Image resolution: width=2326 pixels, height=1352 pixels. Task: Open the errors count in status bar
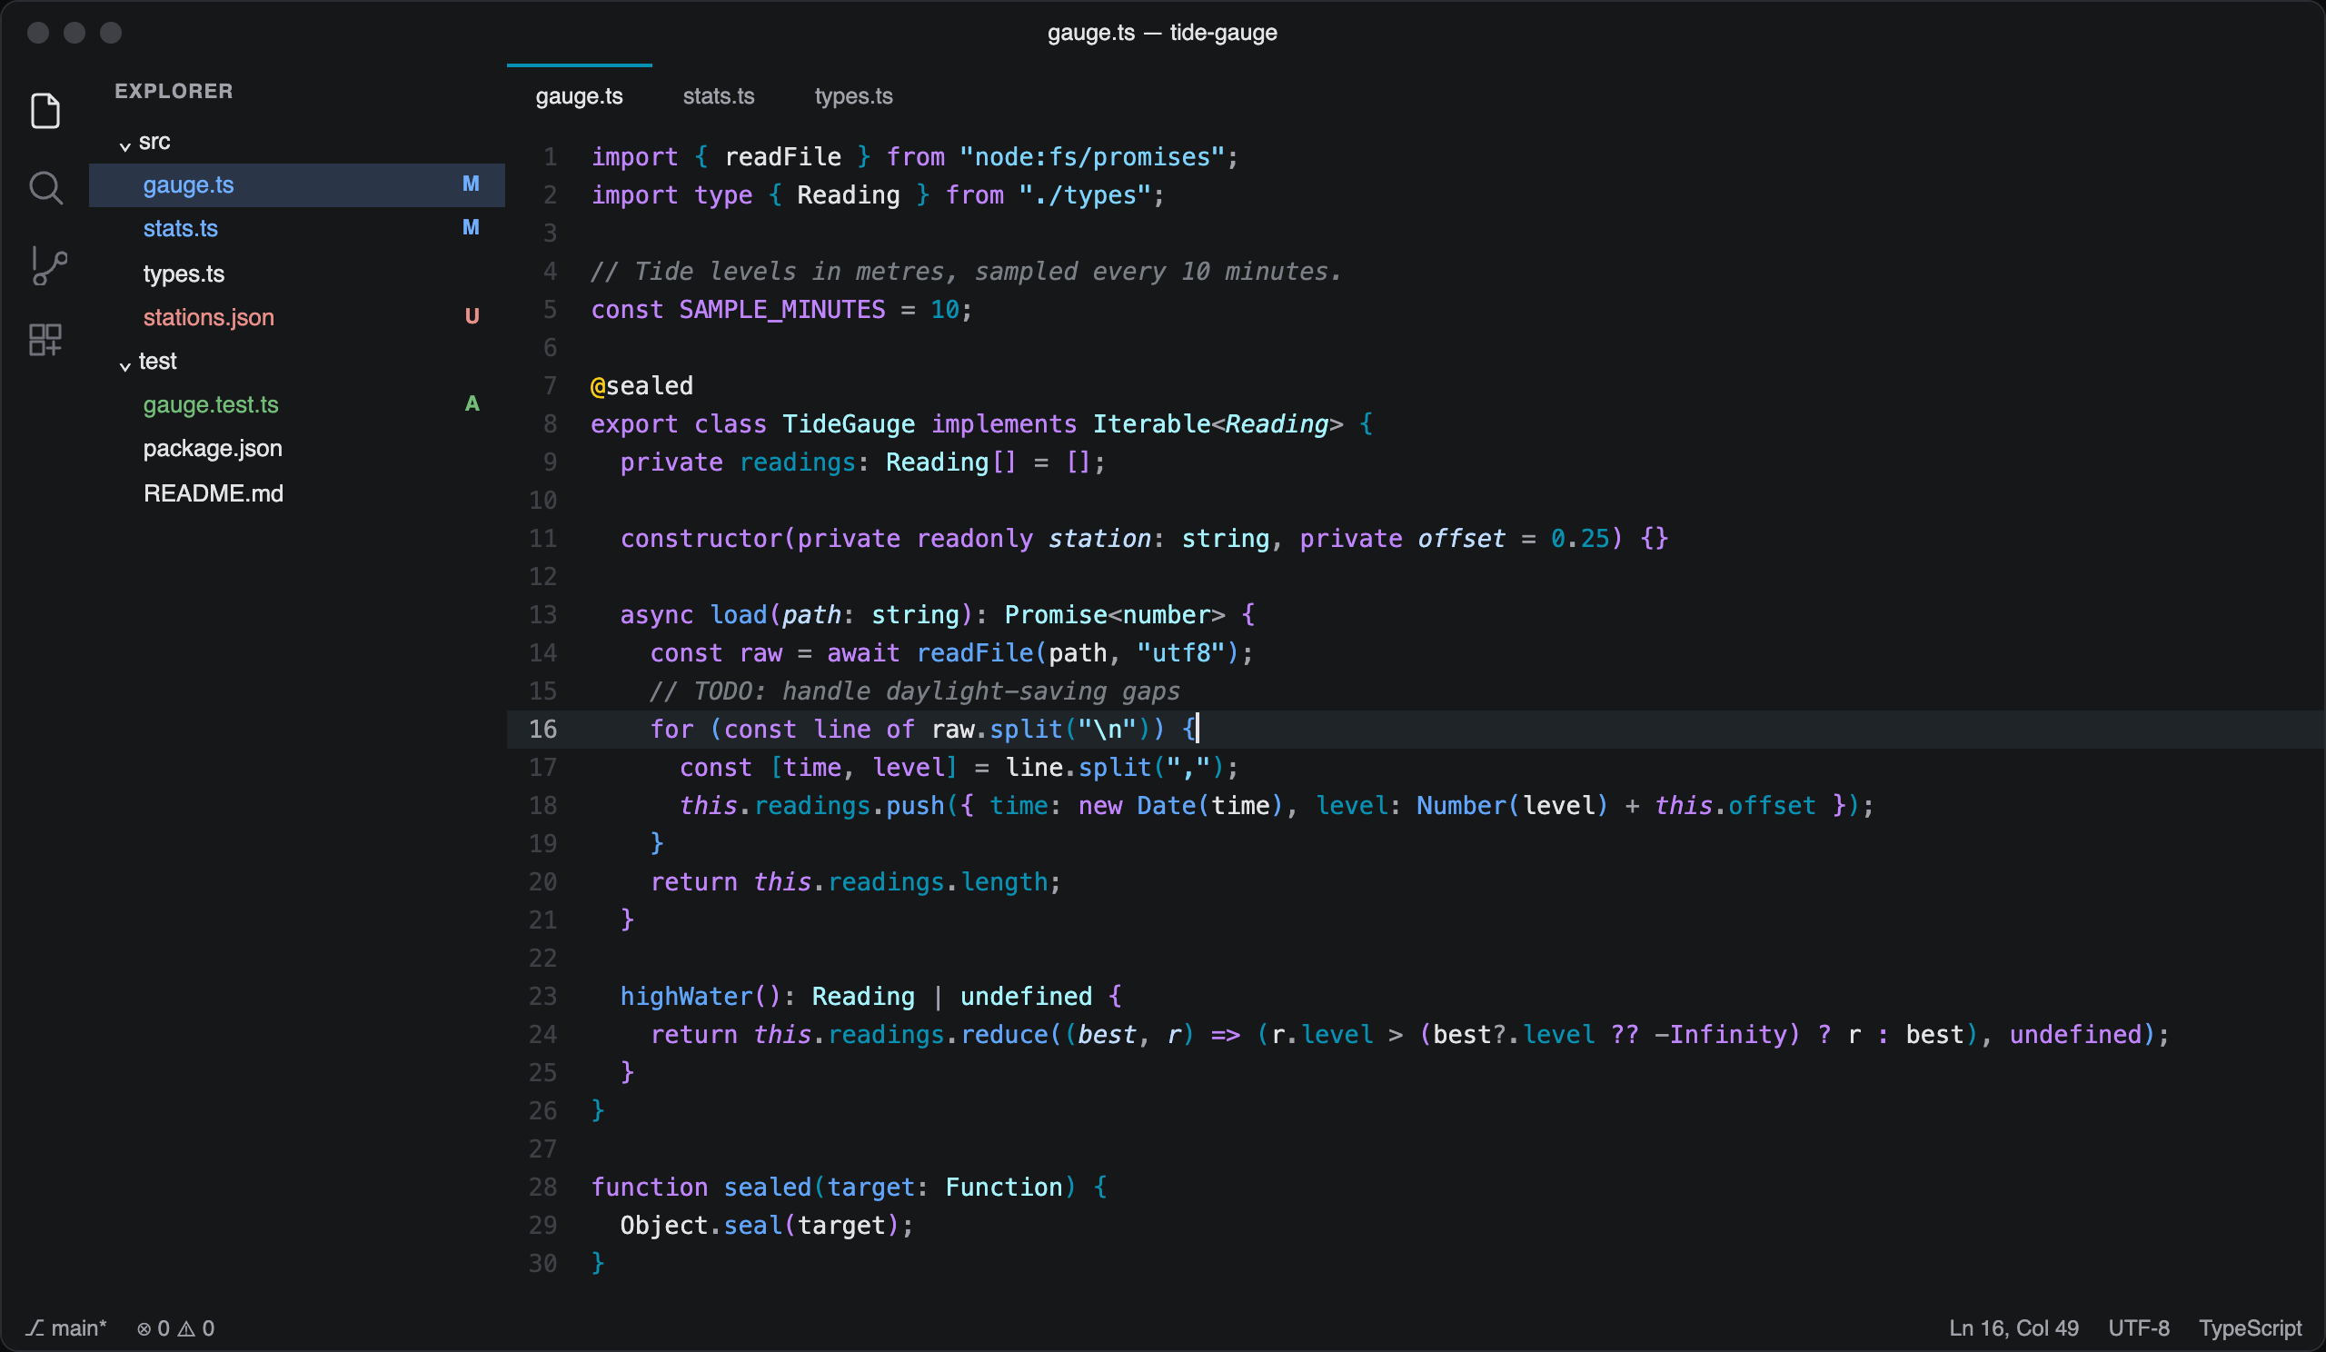154,1327
